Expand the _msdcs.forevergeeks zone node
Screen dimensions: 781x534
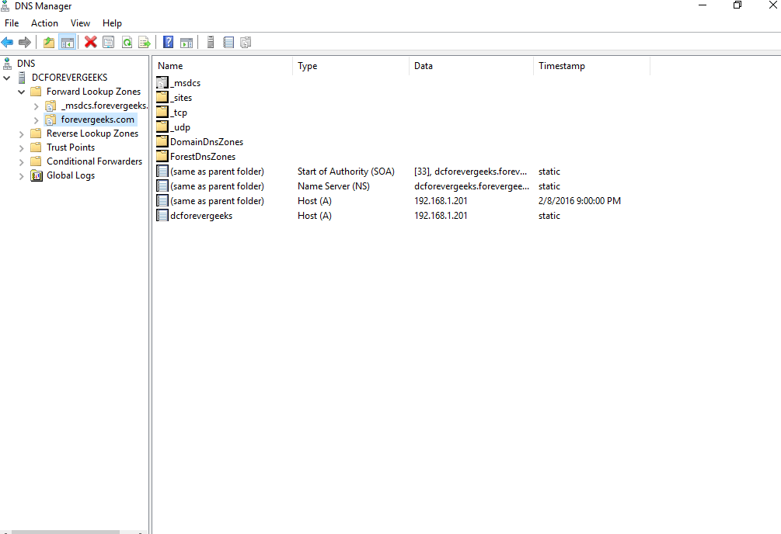[36, 106]
